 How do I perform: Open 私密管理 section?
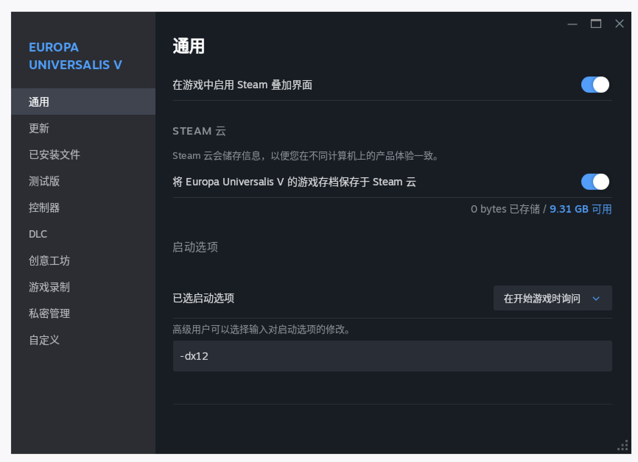pyautogui.click(x=49, y=313)
